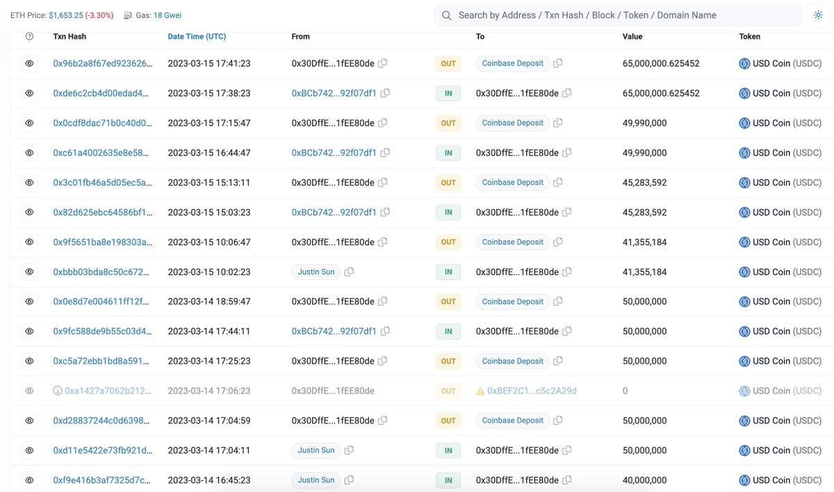View details eye icon for 0xbbb03bda8c50c672 transaction
Image resolution: width=834 pixels, height=492 pixels.
tap(29, 272)
